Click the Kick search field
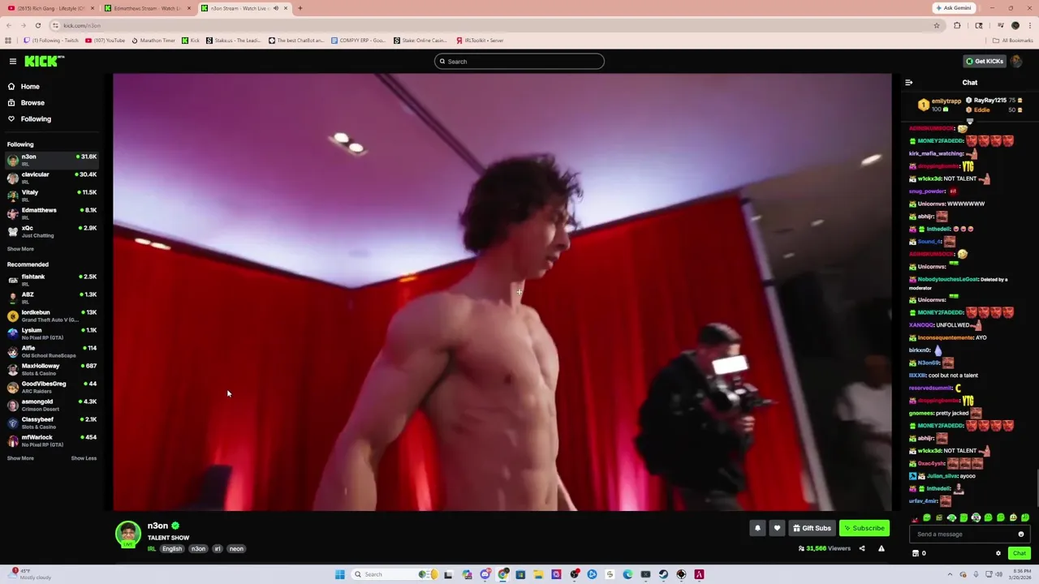Image resolution: width=1039 pixels, height=584 pixels. 519,61
